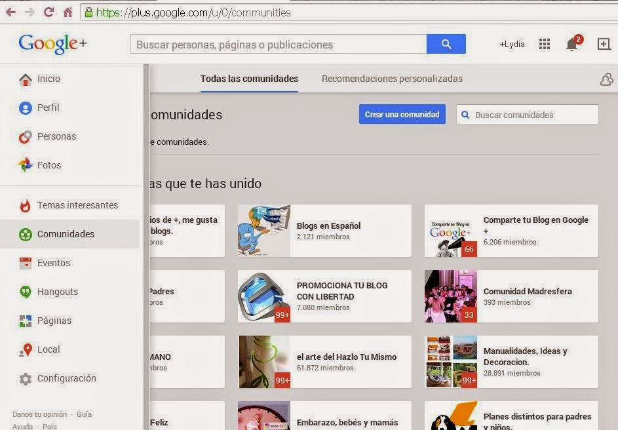
Task: Click the community invitations people icon
Action: click(x=607, y=79)
